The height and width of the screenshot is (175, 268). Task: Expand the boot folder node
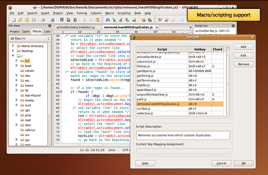(x=17, y=66)
